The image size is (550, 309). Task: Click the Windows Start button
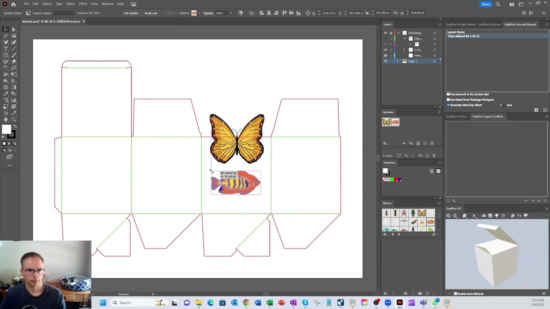[103, 303]
